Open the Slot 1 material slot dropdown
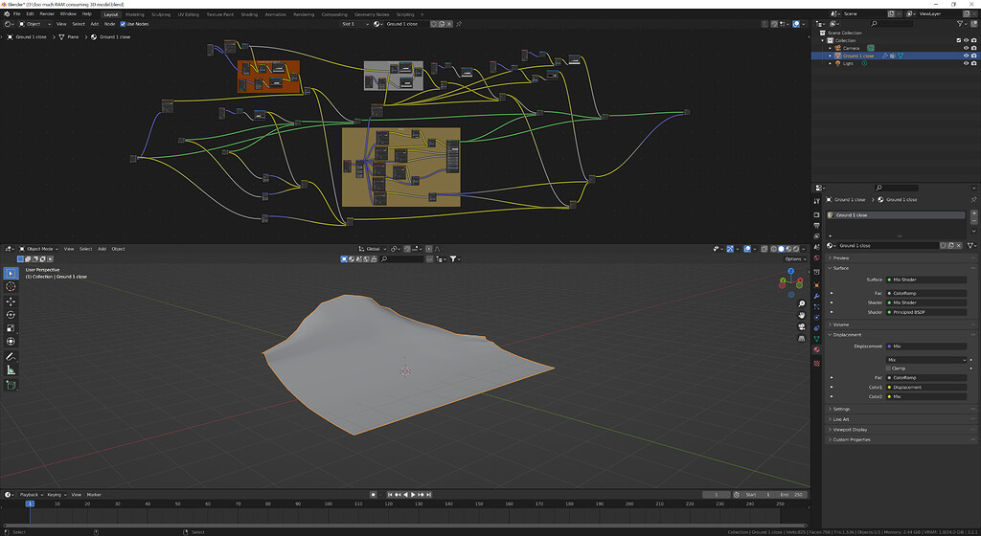The height and width of the screenshot is (536, 981). (x=354, y=24)
